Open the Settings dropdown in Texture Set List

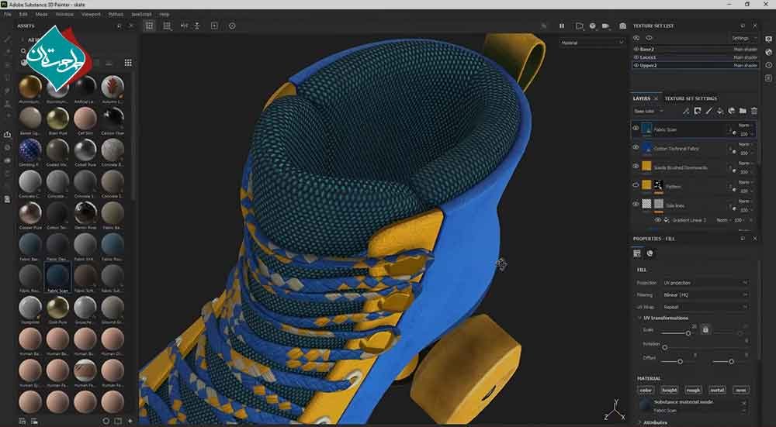click(743, 38)
